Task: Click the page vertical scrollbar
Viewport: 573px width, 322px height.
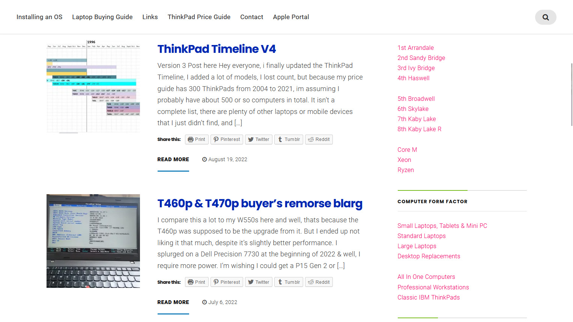Action: pyautogui.click(x=571, y=94)
